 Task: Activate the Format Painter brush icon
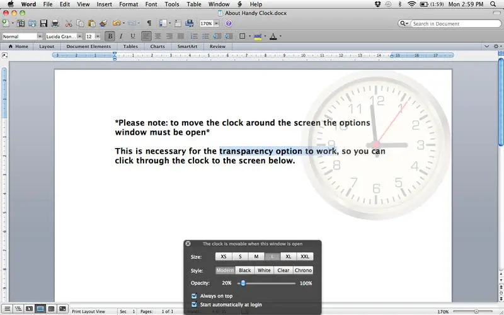[x=103, y=23]
